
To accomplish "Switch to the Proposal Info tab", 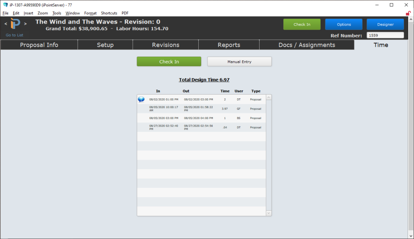I will click(39, 45).
